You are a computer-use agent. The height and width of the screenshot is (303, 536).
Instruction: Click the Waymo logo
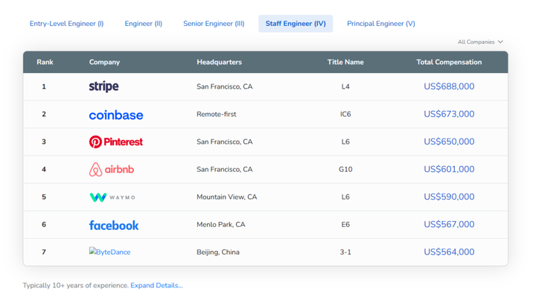112,197
